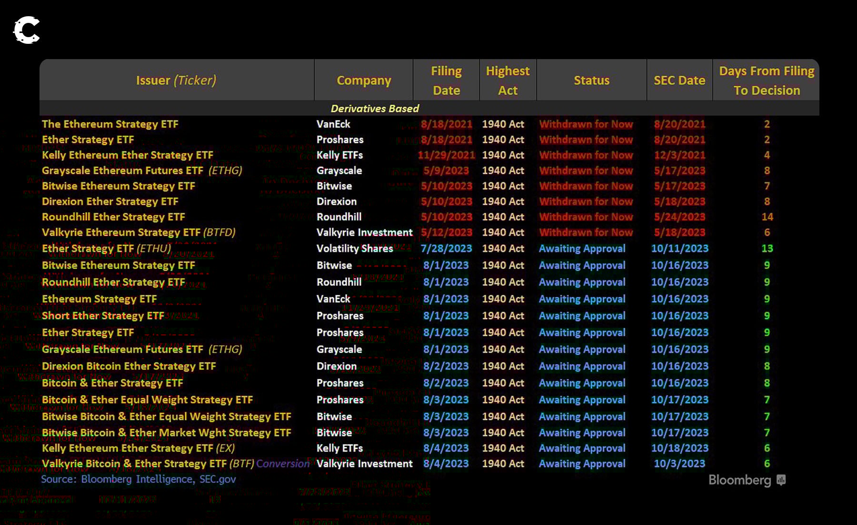Open the Source: Bloomberg Intelligence, SEC.gov text
The width and height of the screenshot is (857, 525).
(139, 479)
